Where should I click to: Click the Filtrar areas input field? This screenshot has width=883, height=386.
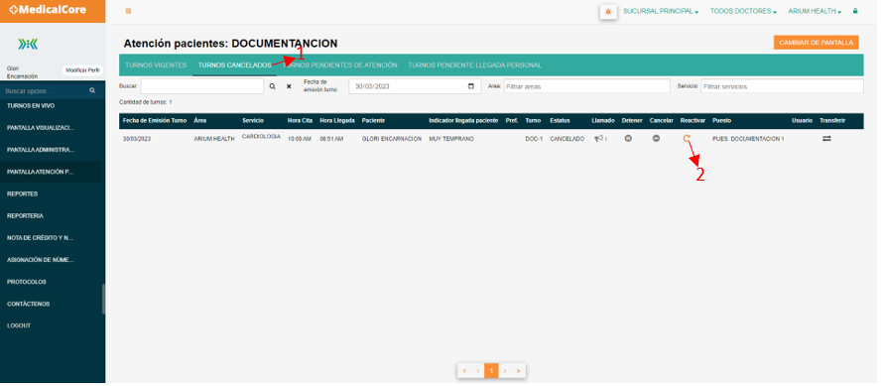(586, 86)
